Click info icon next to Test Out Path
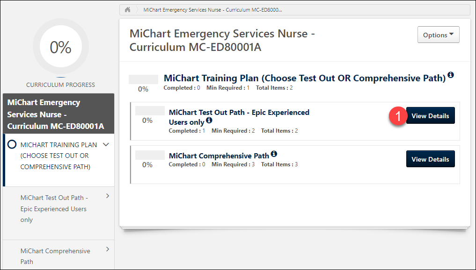The image size is (476, 270). [x=209, y=121]
